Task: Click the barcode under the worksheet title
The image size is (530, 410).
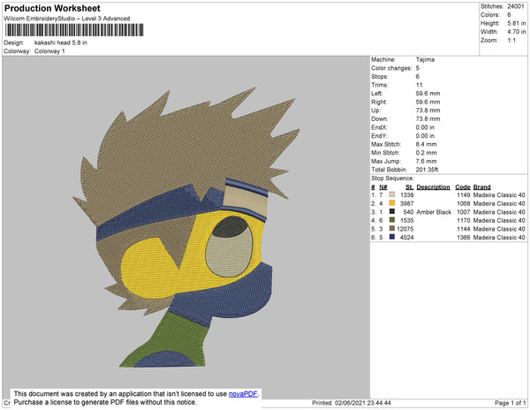Action: pos(73,29)
